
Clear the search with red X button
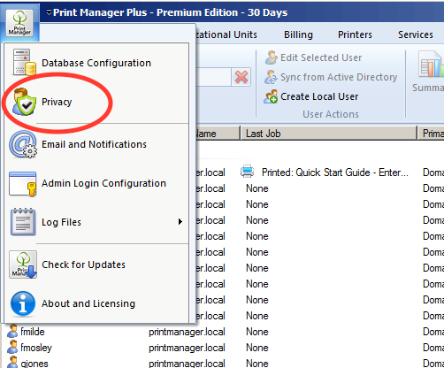pos(241,77)
